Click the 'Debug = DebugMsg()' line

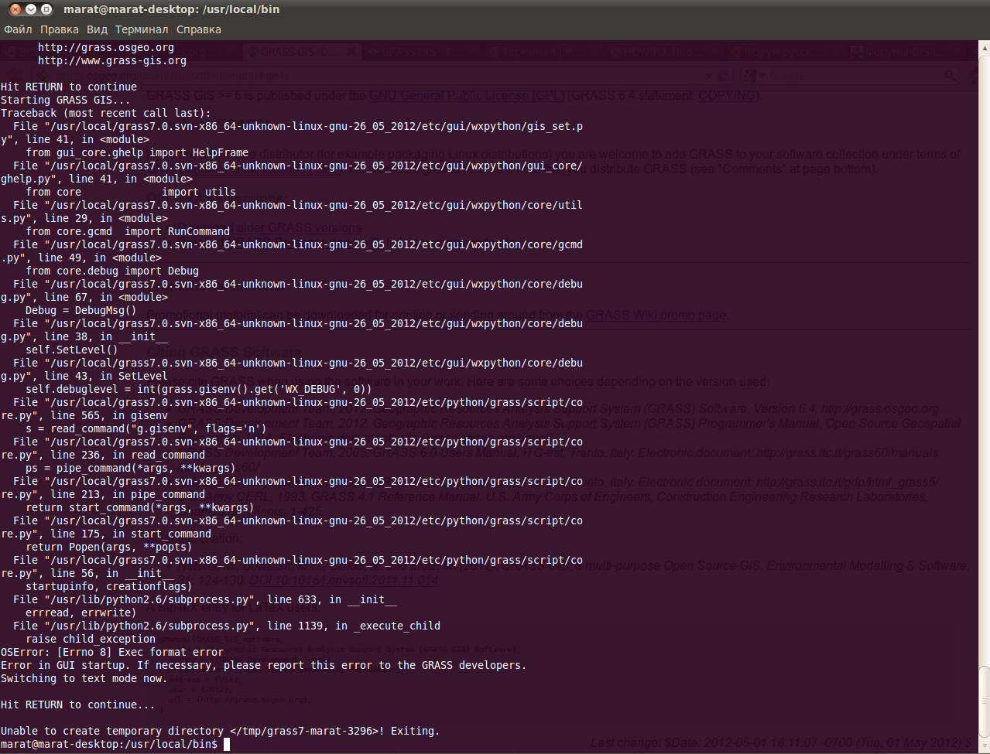(81, 310)
